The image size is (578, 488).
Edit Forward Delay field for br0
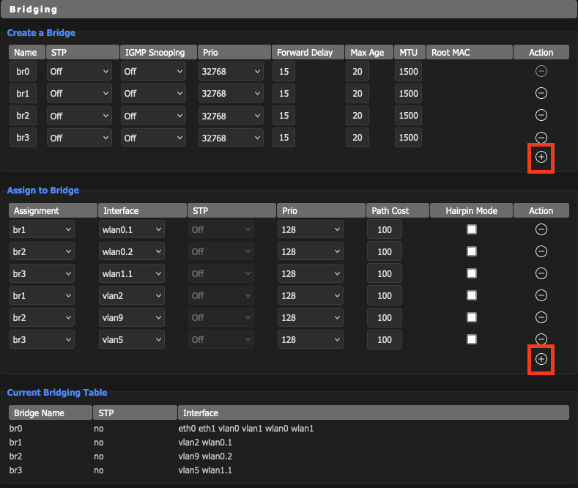pyautogui.click(x=284, y=72)
